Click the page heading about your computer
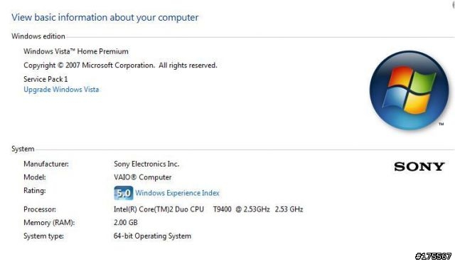 click(105, 17)
